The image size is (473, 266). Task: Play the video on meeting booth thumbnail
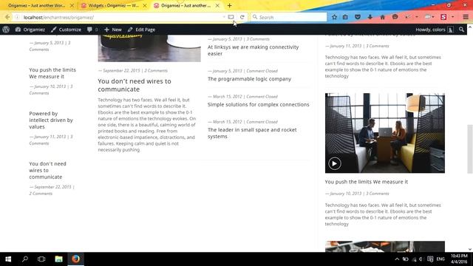(x=334, y=163)
